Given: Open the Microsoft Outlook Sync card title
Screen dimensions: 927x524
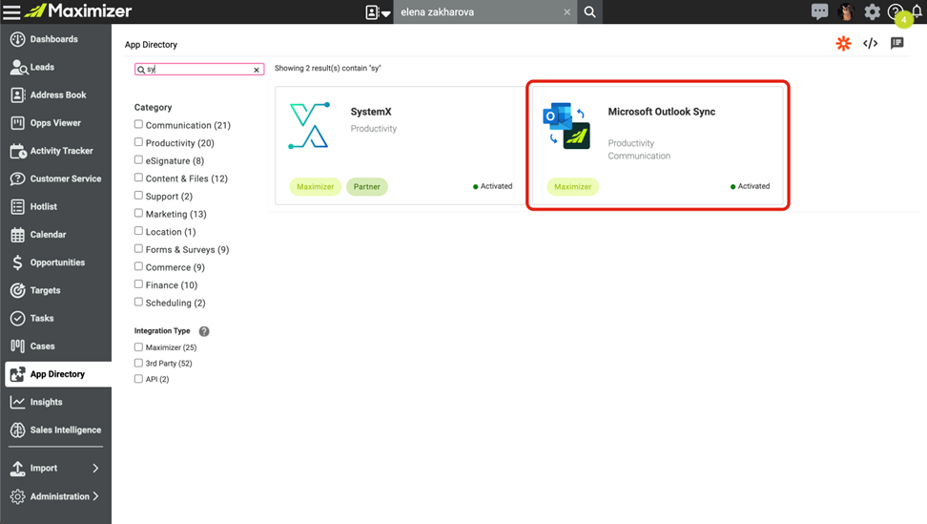Looking at the screenshot, I should point(662,112).
